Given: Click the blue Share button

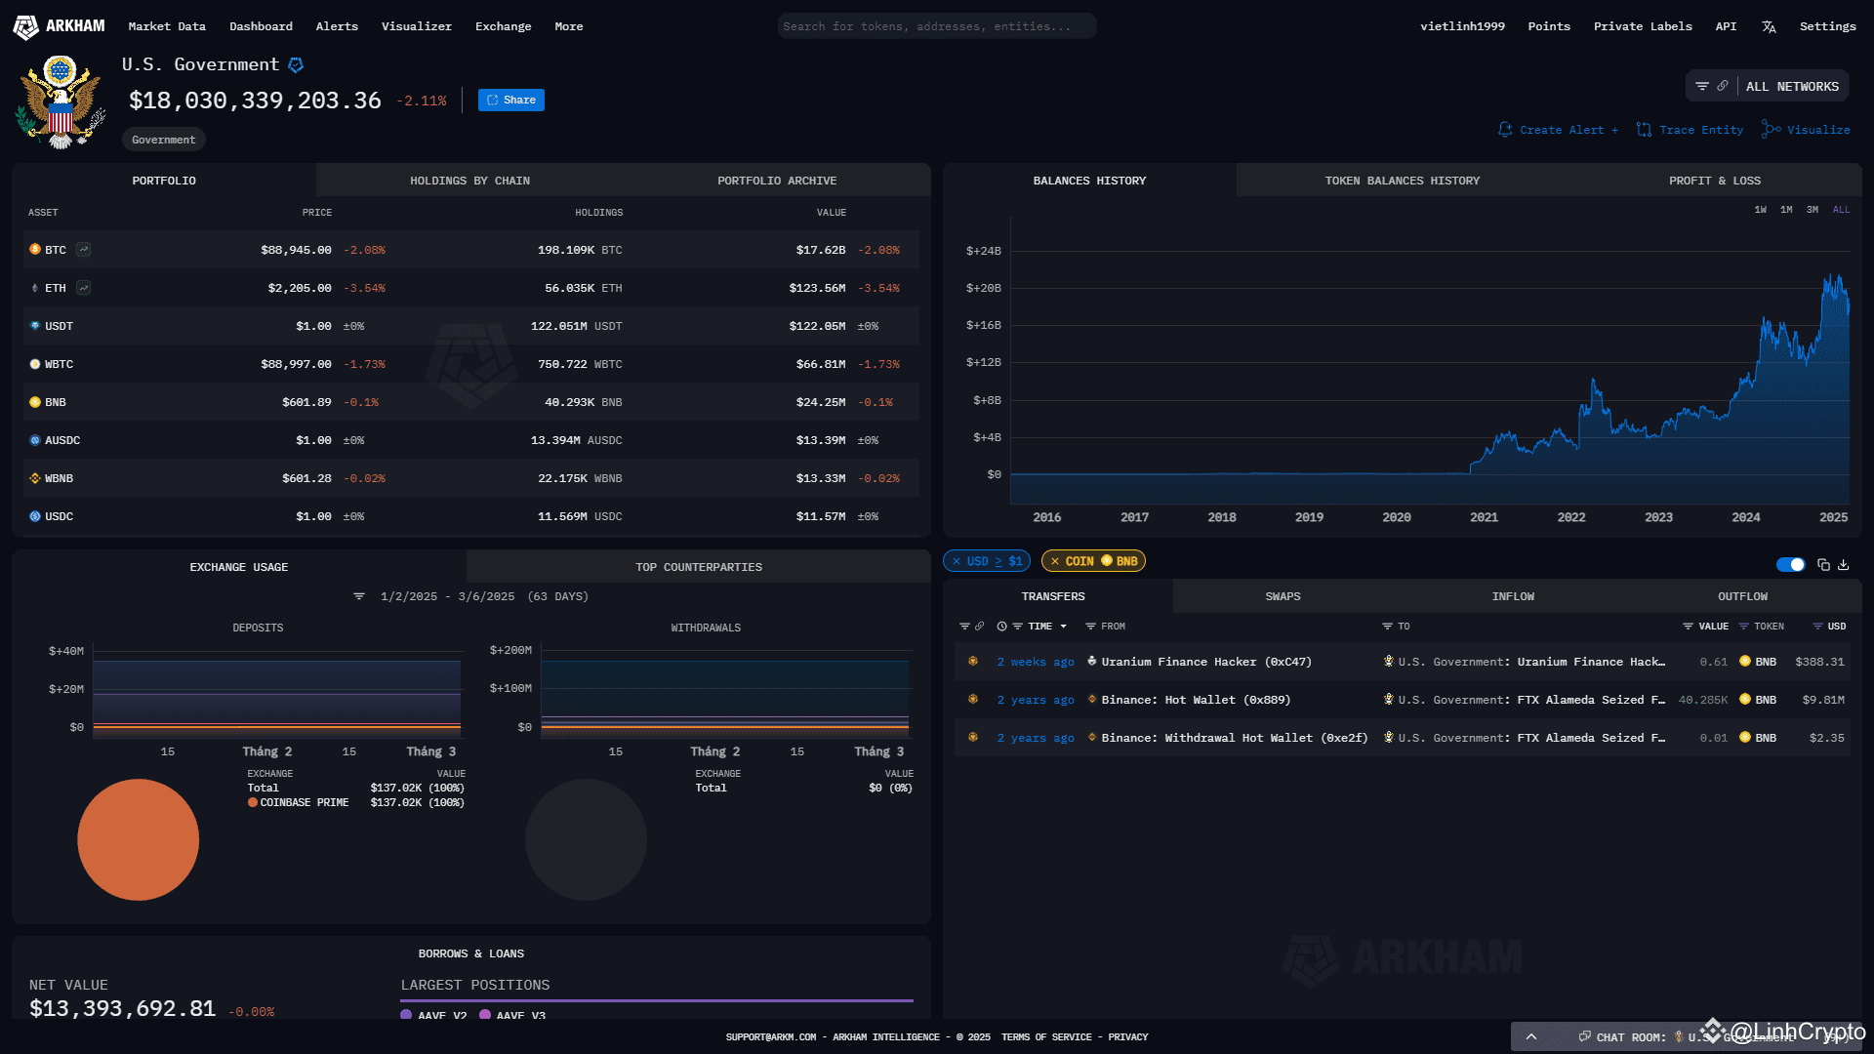Looking at the screenshot, I should click(511, 100).
